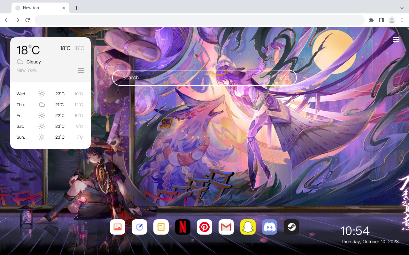Screen dimensions: 409x255
Task: Expand the tab search dropdown arrow
Action: pos(402,8)
